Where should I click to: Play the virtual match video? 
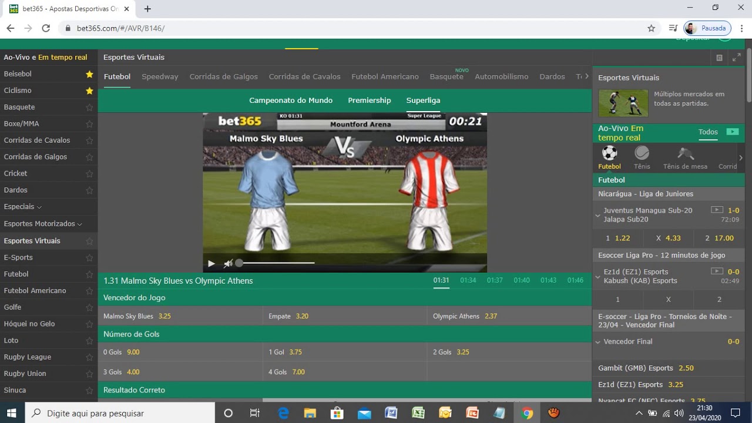pyautogui.click(x=211, y=263)
